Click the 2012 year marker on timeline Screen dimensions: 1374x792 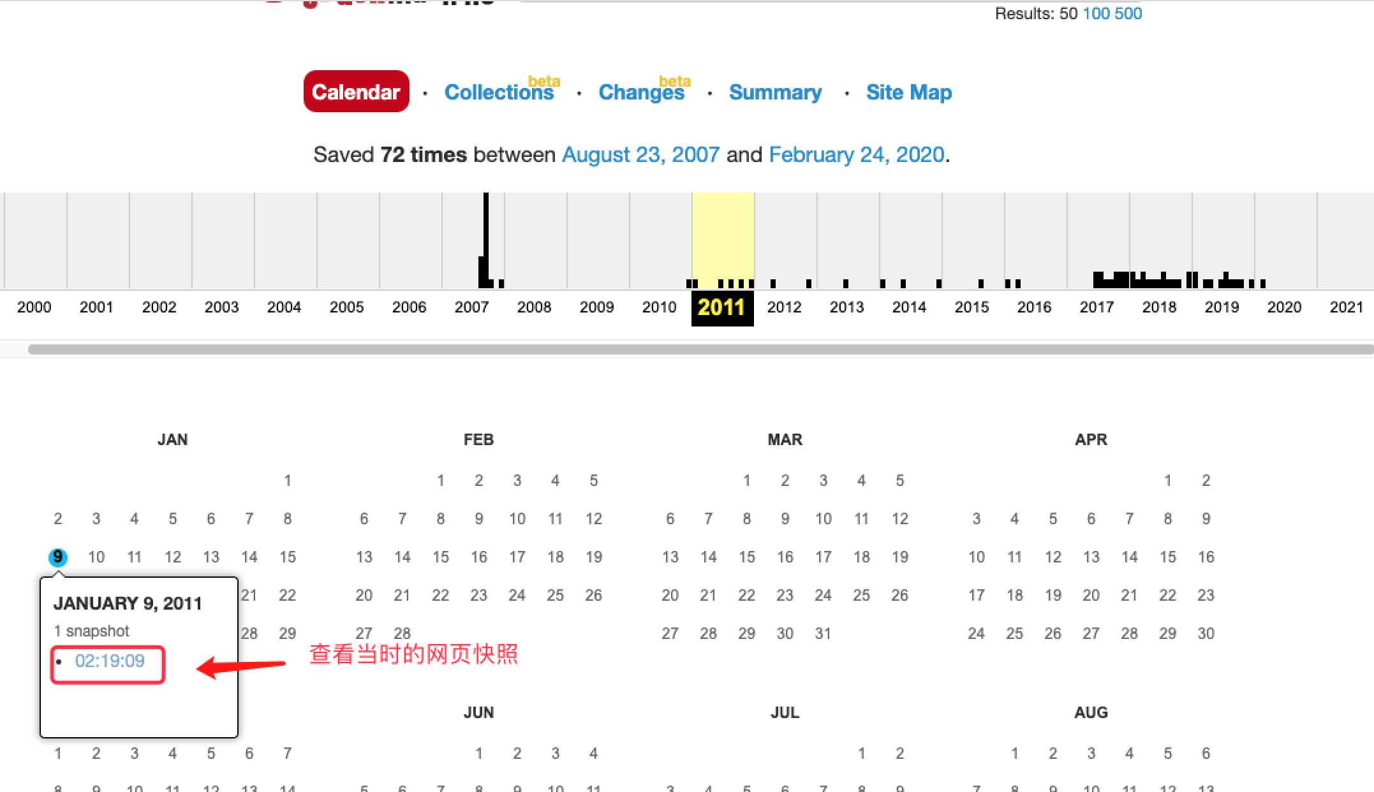tap(782, 305)
